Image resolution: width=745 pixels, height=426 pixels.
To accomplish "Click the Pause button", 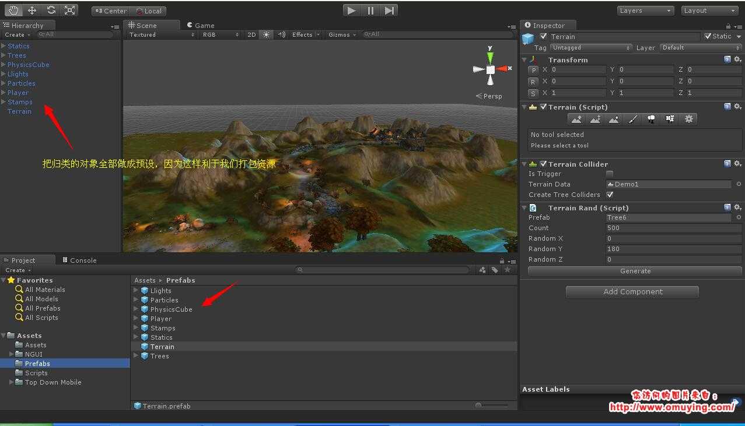I will (370, 10).
